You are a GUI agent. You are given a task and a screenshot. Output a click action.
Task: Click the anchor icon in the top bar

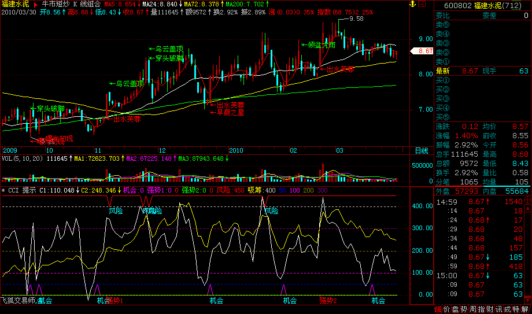click(412, 5)
